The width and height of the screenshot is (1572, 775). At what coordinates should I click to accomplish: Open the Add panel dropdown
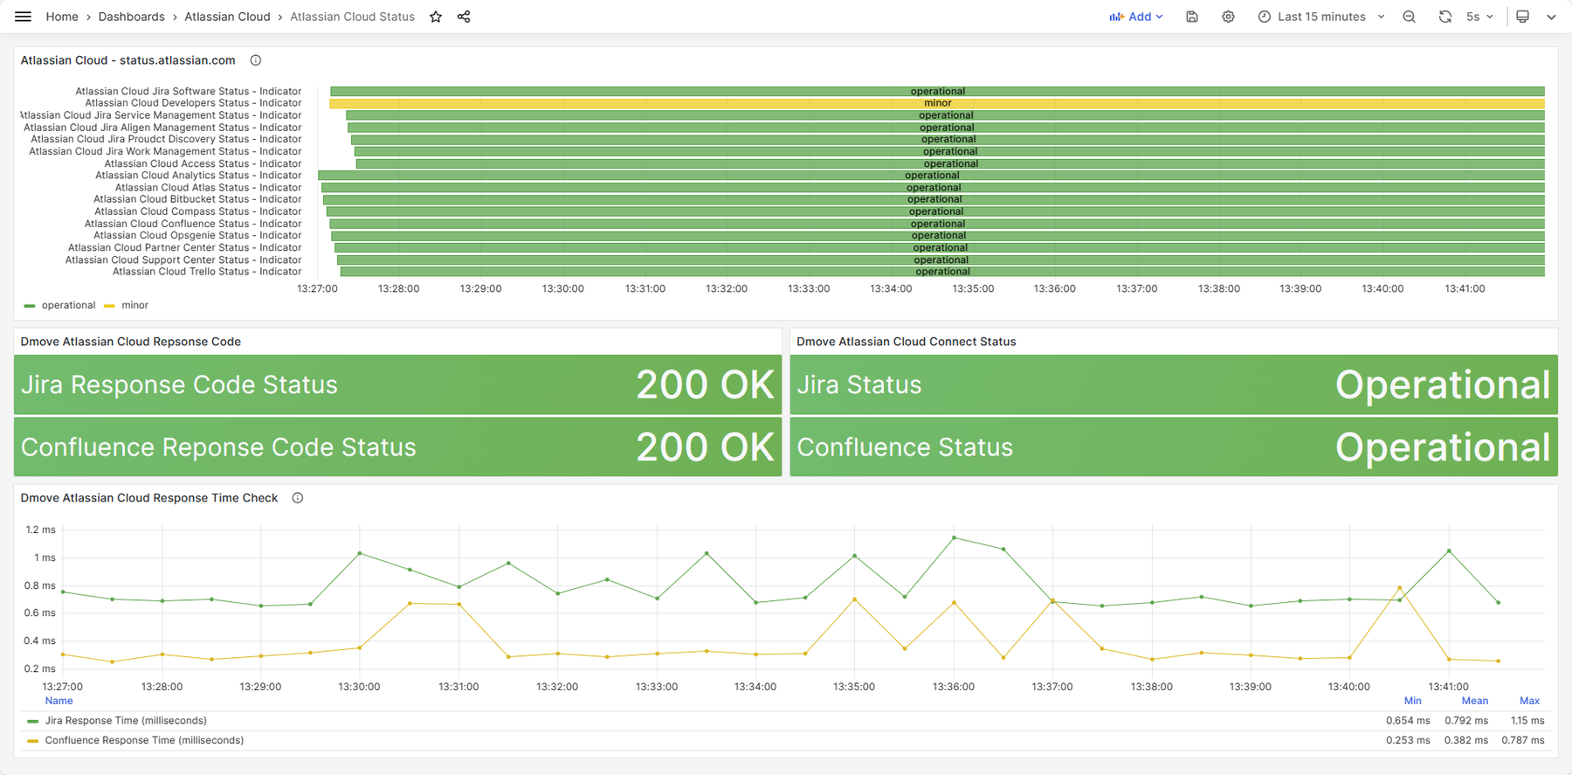1136,17
